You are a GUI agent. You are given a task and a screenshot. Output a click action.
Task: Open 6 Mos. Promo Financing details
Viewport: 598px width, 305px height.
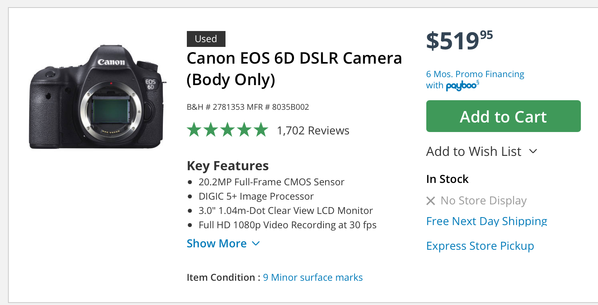coord(474,74)
